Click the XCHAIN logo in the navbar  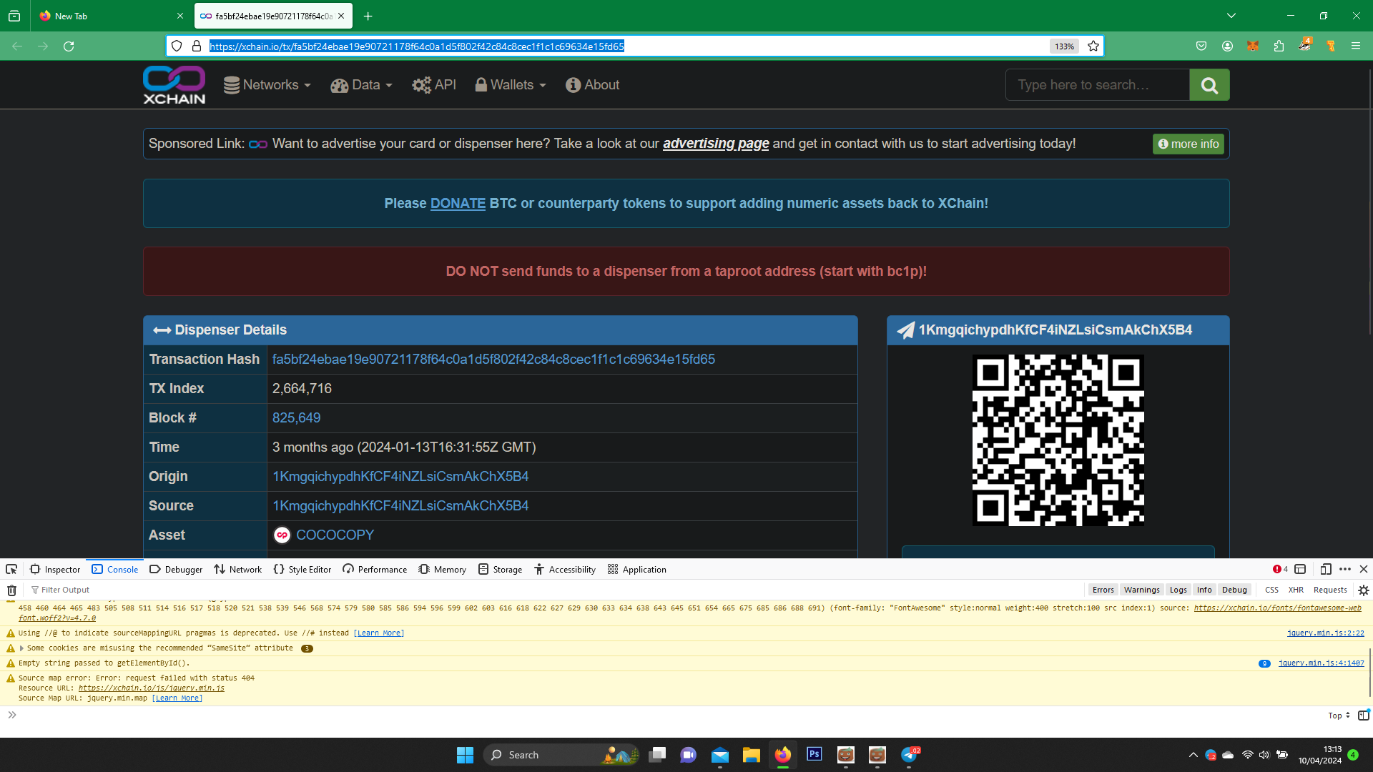pyautogui.click(x=174, y=85)
